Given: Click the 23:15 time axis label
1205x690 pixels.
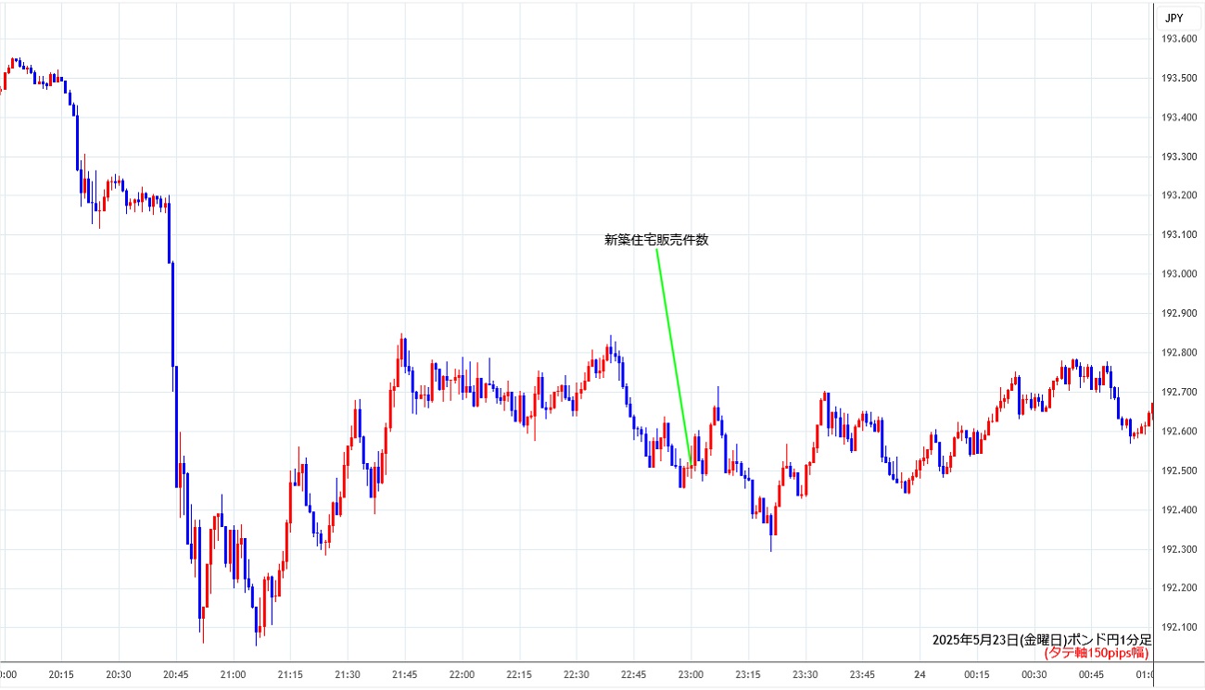Looking at the screenshot, I should click(x=748, y=675).
